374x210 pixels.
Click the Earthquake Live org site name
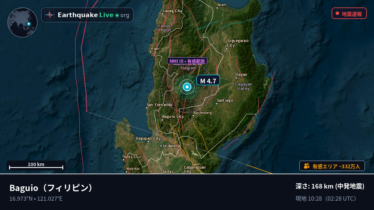tap(93, 15)
